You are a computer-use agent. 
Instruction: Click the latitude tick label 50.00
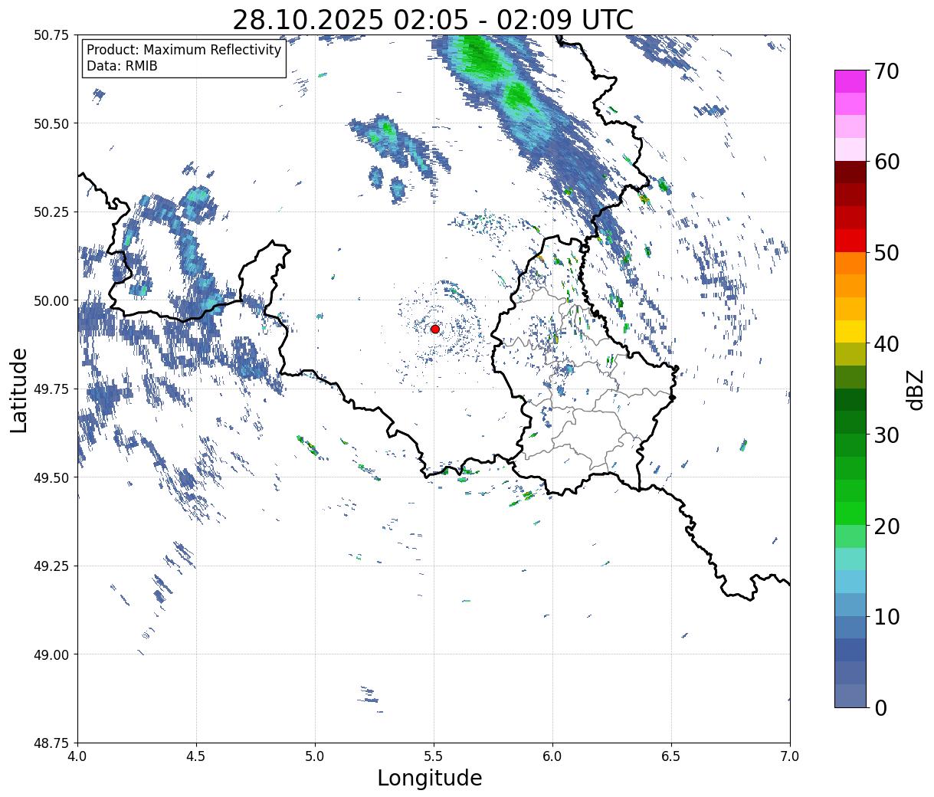51,300
